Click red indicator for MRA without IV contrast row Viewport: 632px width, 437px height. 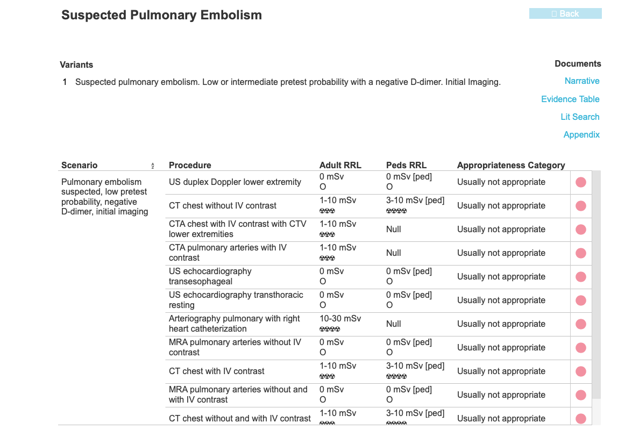(581, 348)
